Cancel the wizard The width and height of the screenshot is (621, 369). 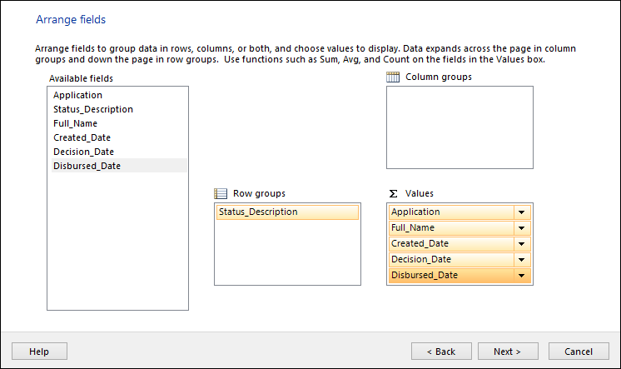[579, 352]
